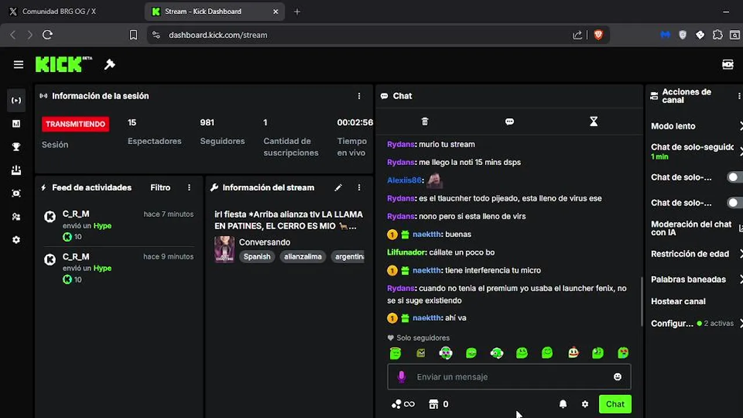Click the Filtro button in activity feed
Image resolution: width=743 pixels, height=418 pixels.
[160, 188]
